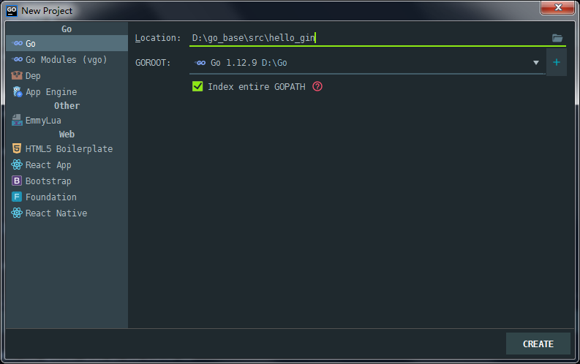Click the HTML5 Boilerplate shield icon

pos(17,148)
